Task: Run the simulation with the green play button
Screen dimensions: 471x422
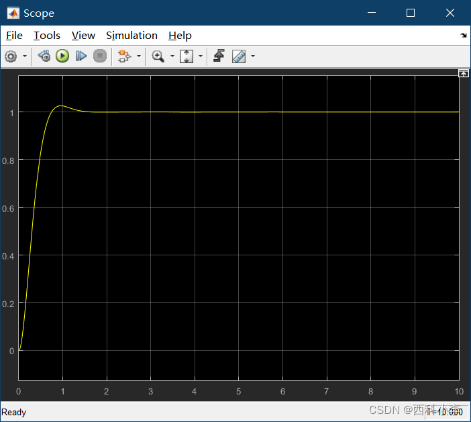Action: [x=62, y=56]
